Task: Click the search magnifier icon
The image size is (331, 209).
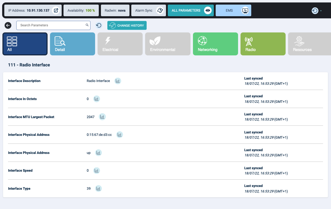Action: click(87, 25)
